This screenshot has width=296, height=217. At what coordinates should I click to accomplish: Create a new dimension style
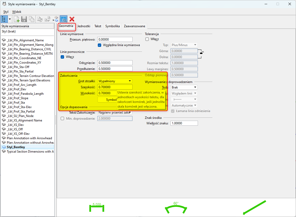tap(16, 19)
